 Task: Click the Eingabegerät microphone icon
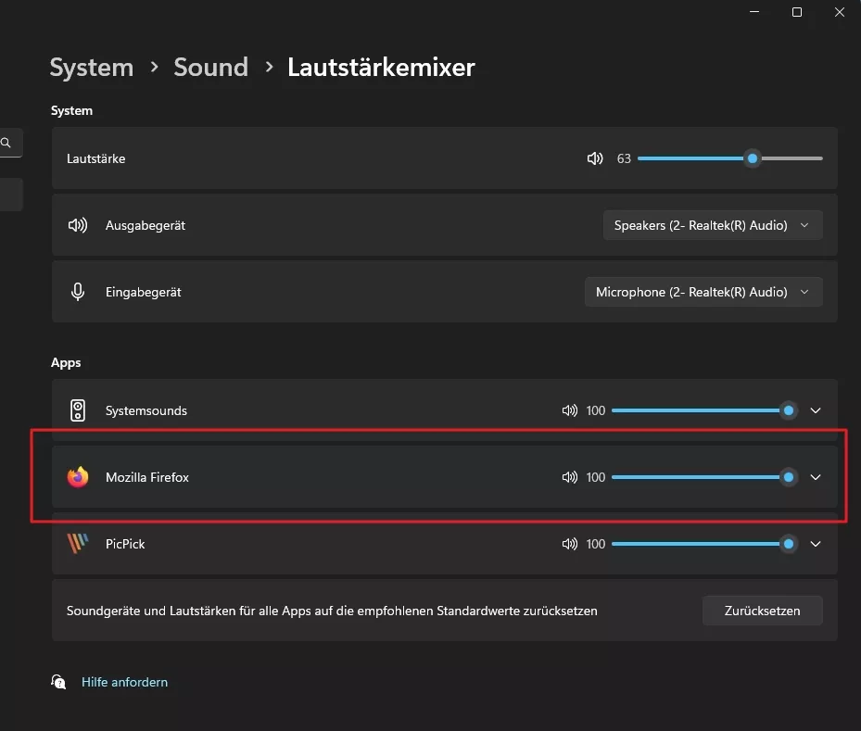[78, 292]
